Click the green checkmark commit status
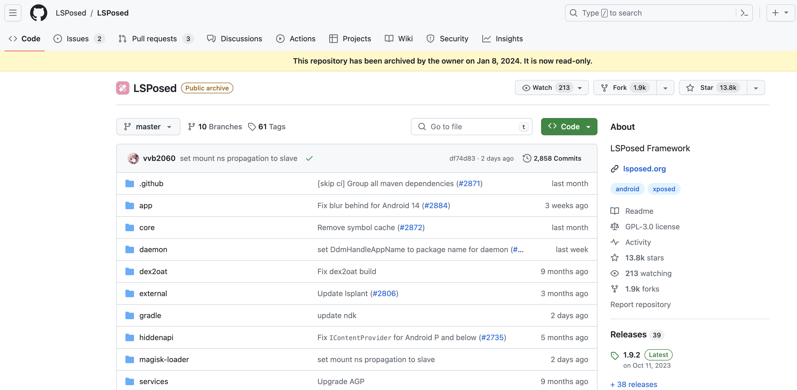797x390 pixels. pos(309,159)
